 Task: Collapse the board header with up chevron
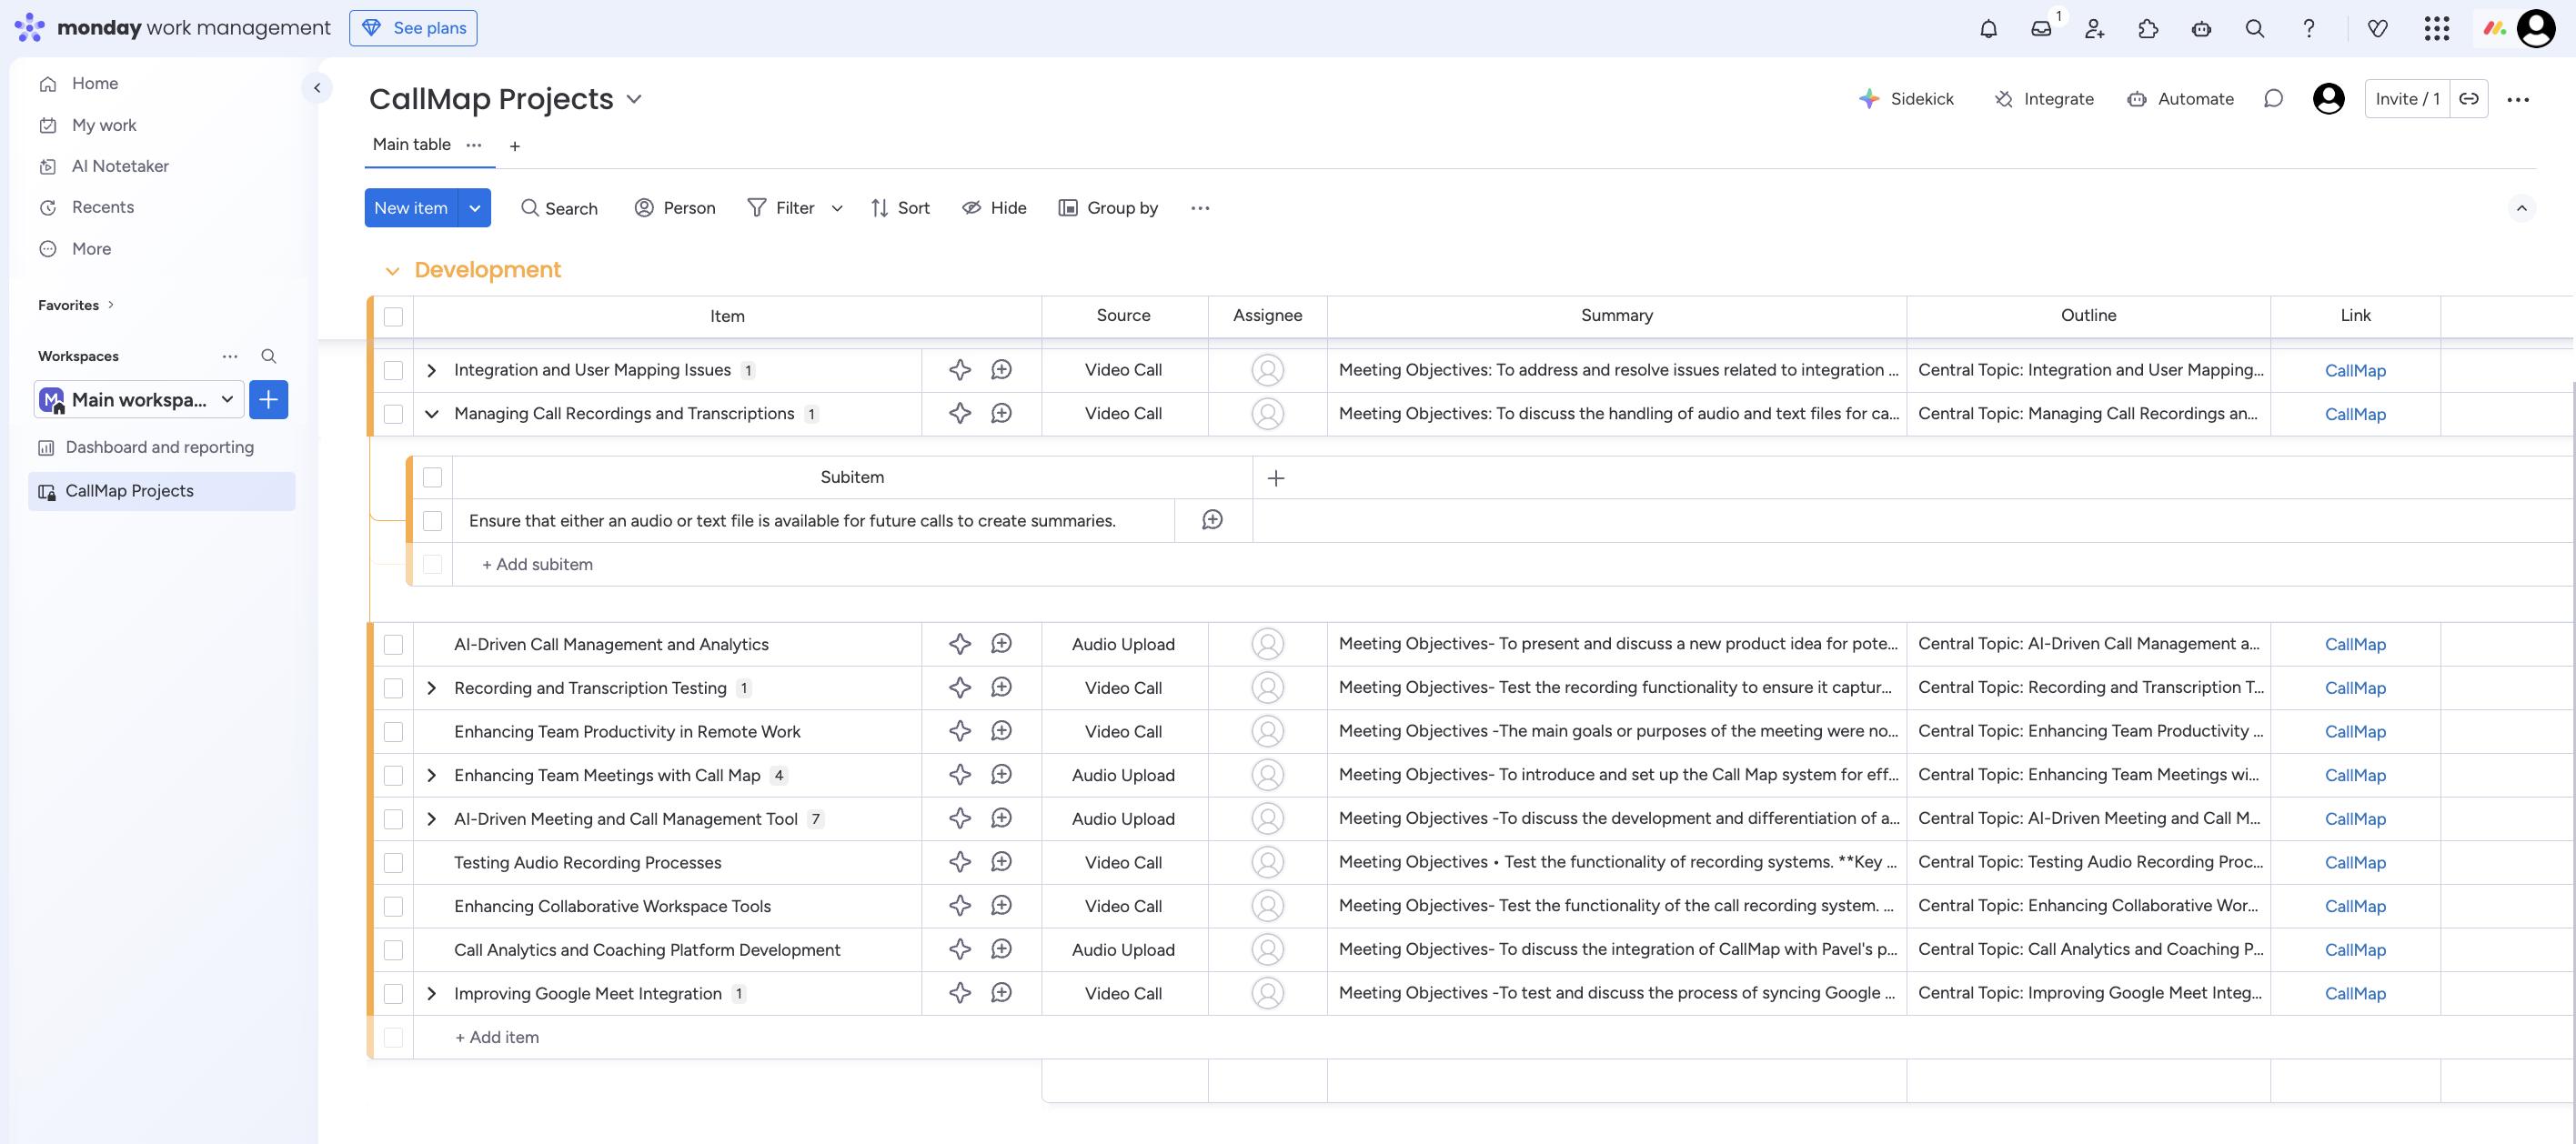[x=2521, y=208]
